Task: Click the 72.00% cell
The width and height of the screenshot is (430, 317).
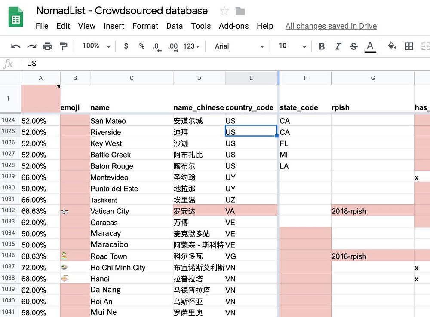Action: click(40, 267)
